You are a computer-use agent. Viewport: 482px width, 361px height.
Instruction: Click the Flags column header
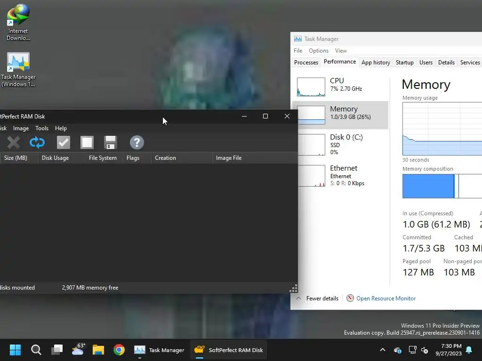tap(137, 158)
